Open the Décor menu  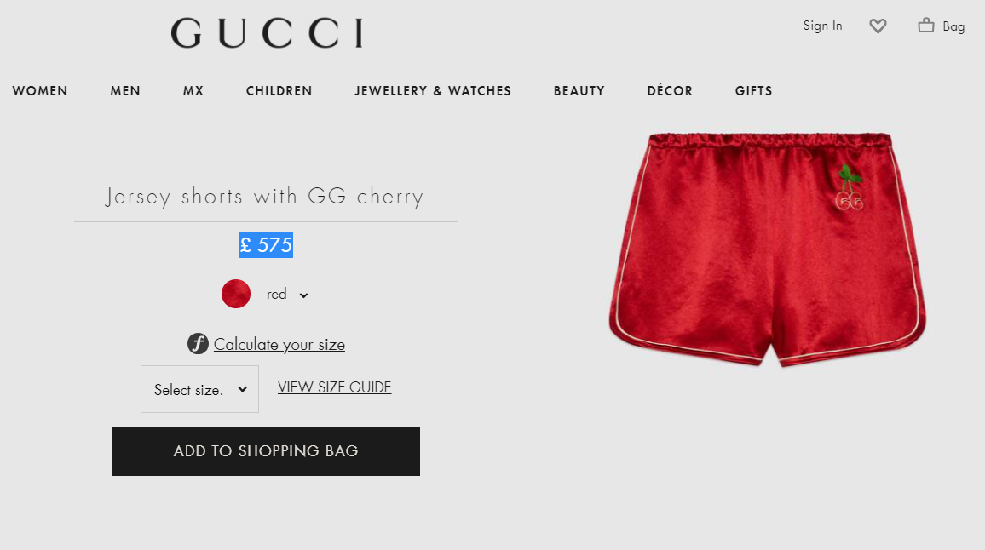[670, 90]
